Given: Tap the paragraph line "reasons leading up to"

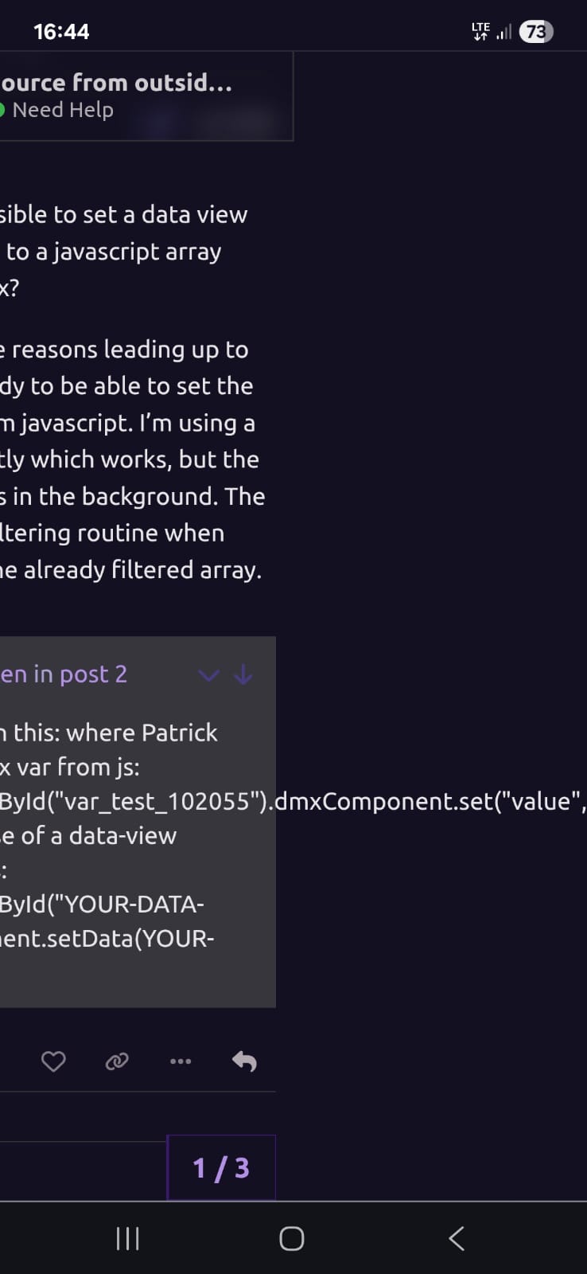Looking at the screenshot, I should [127, 350].
